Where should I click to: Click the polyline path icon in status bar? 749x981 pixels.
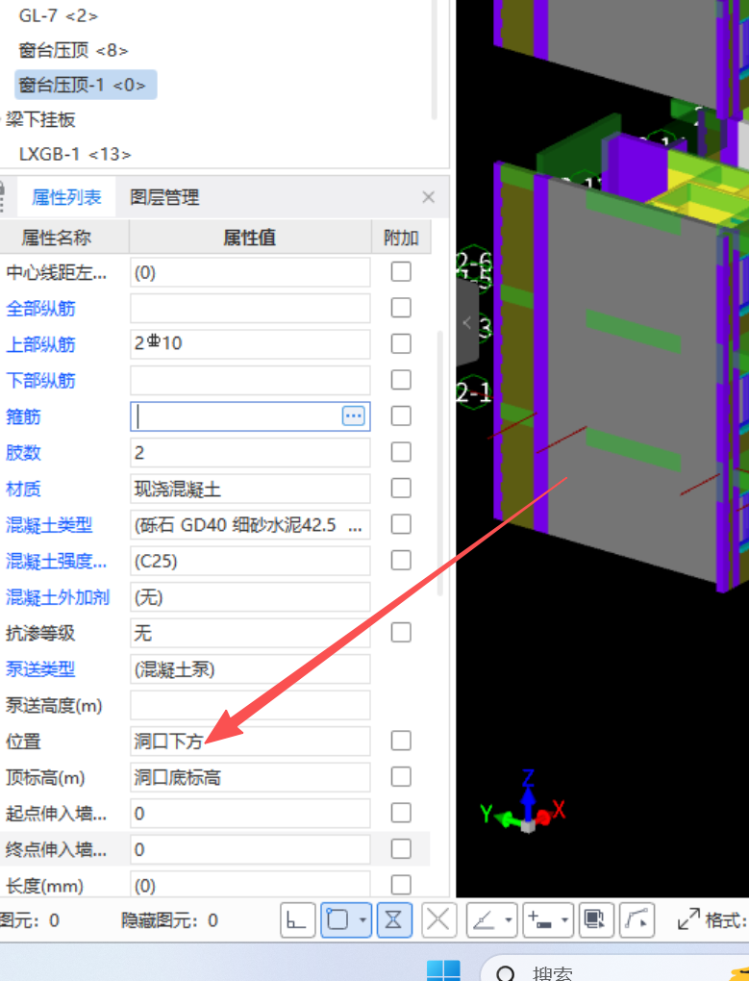[x=637, y=919]
